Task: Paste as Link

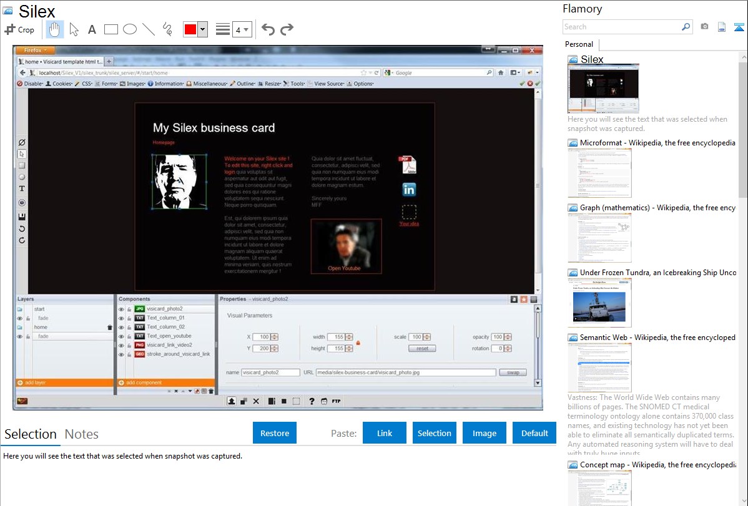Action: click(385, 433)
